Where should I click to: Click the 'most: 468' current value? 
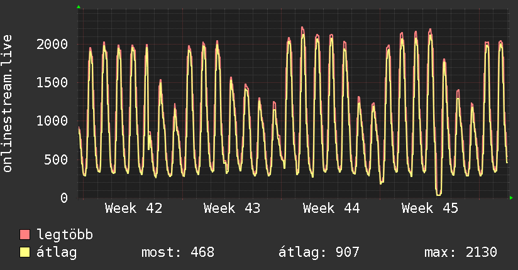(178, 252)
